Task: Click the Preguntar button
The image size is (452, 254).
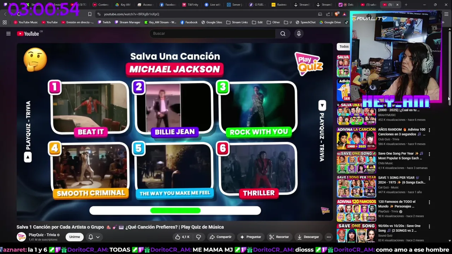Action: (x=250, y=237)
